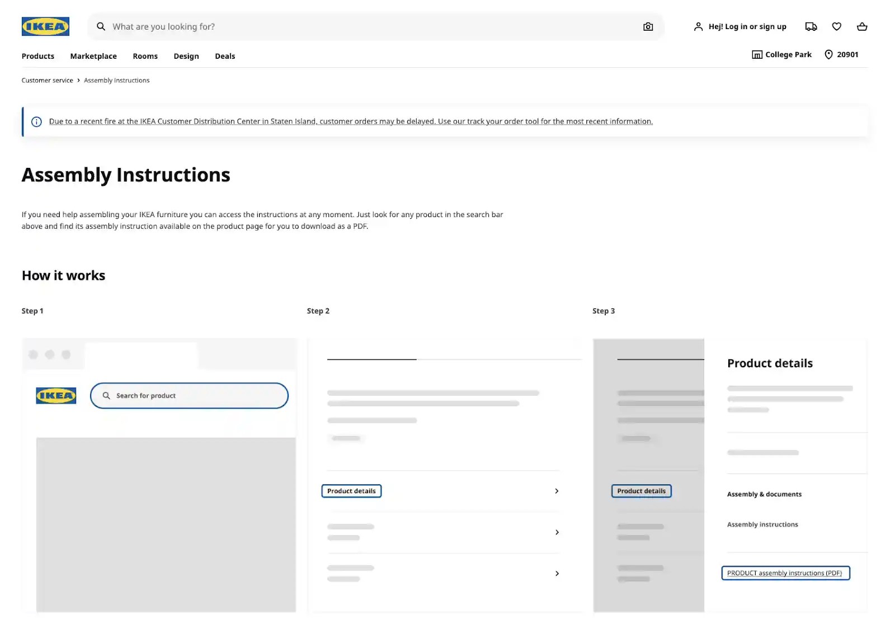Click the delivery truck icon to track orders
The width and height of the screenshot is (895, 624).
coord(811,26)
